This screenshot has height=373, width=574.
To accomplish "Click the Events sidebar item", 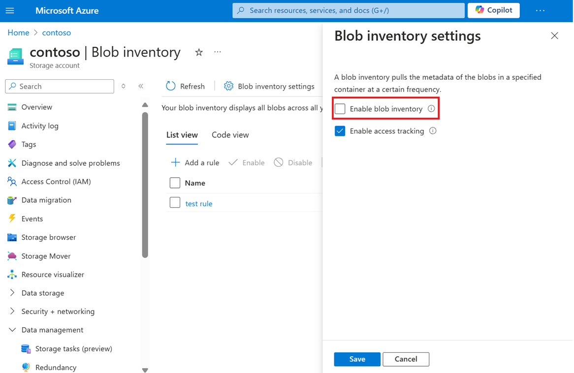I will click(32, 218).
